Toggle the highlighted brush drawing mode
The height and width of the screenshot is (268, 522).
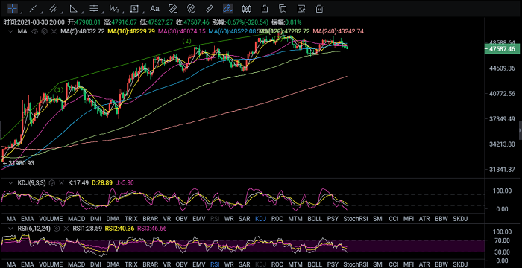tap(227, 9)
